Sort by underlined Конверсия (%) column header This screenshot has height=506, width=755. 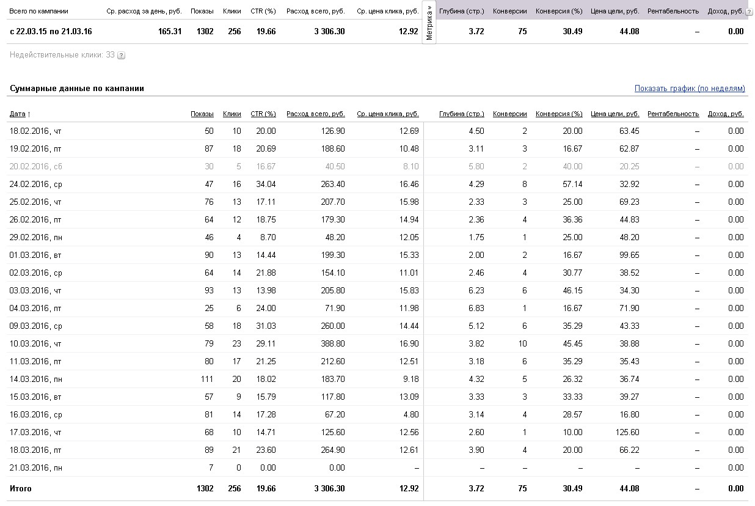(x=559, y=114)
